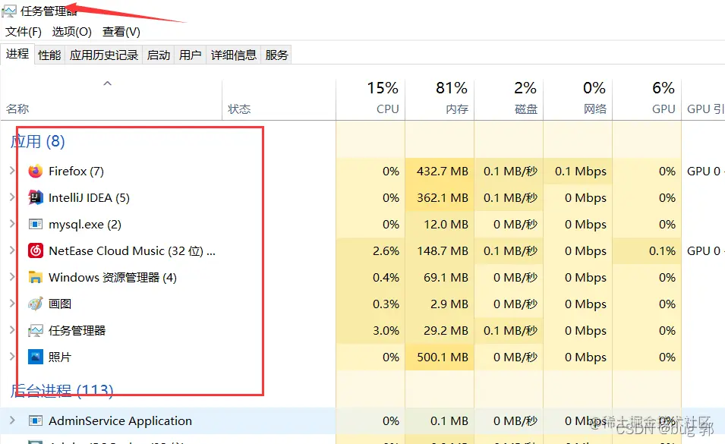Expand the NetEase Cloud Music group

coord(12,250)
